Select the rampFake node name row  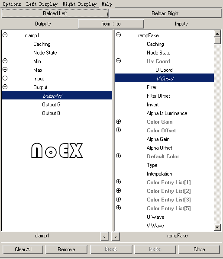149,35
